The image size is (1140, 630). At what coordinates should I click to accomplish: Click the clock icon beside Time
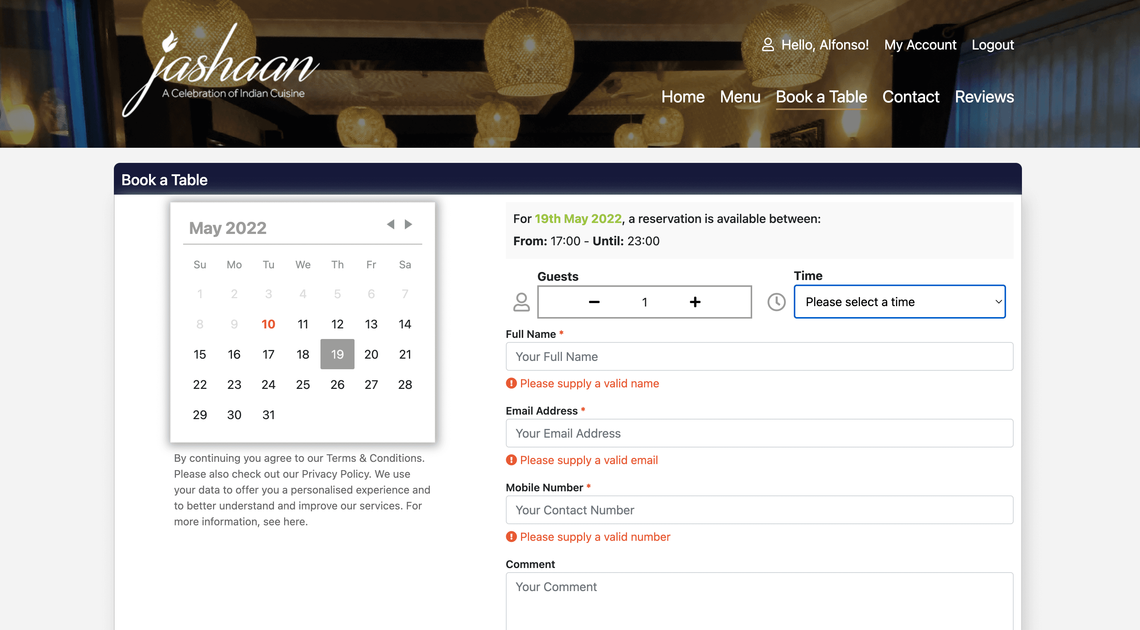[776, 302]
